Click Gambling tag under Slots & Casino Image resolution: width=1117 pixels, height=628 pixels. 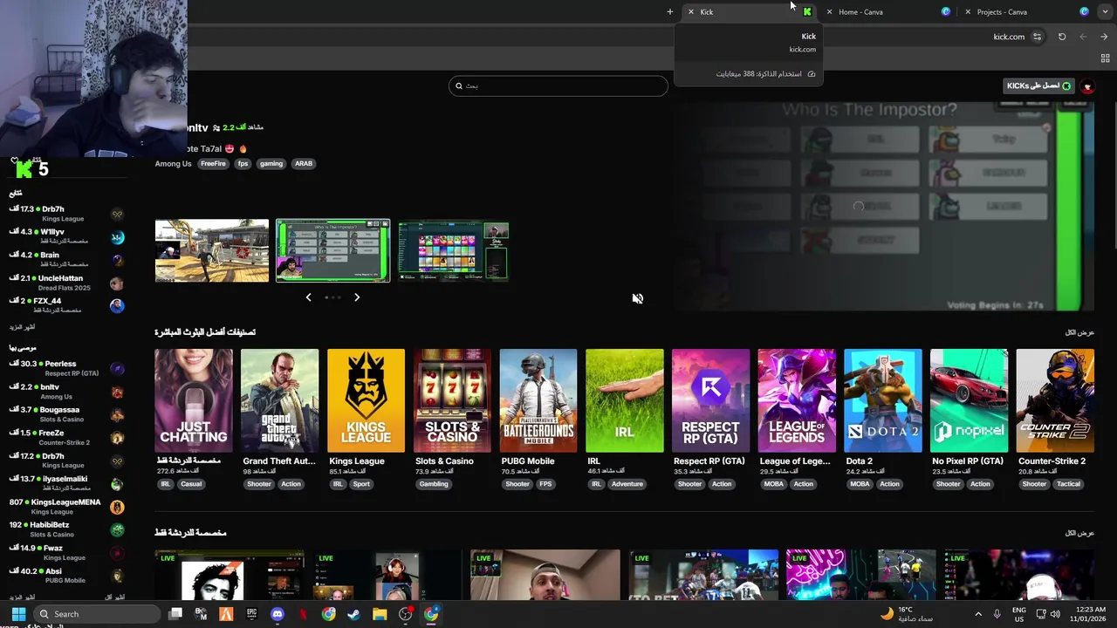coord(434,484)
